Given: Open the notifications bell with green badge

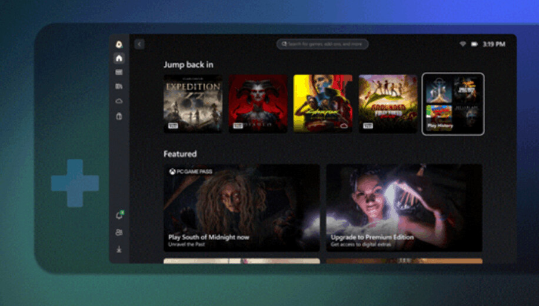Looking at the screenshot, I should pyautogui.click(x=119, y=215).
